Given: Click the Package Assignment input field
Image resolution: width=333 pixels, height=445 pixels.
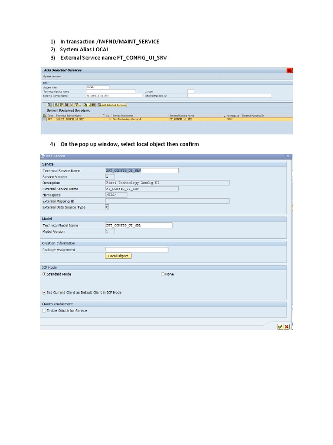Looking at the screenshot, I should (137, 250).
